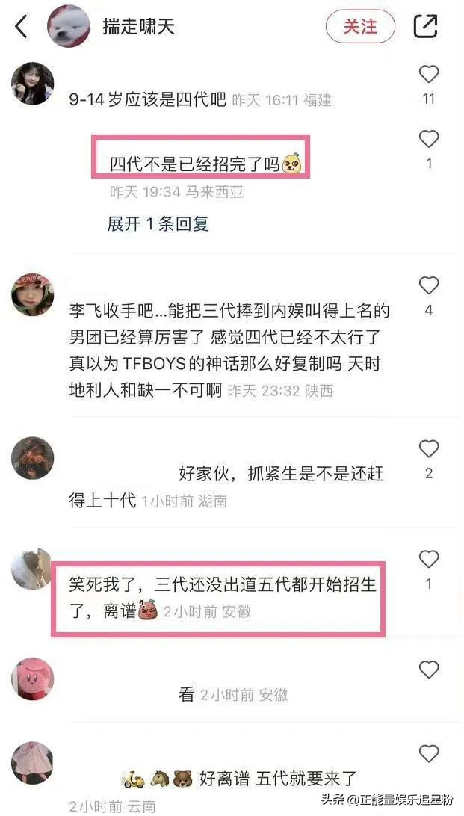464x816 pixels.
Task: Like the reply '四代不是已经招完了吗'
Action: pos(429,140)
